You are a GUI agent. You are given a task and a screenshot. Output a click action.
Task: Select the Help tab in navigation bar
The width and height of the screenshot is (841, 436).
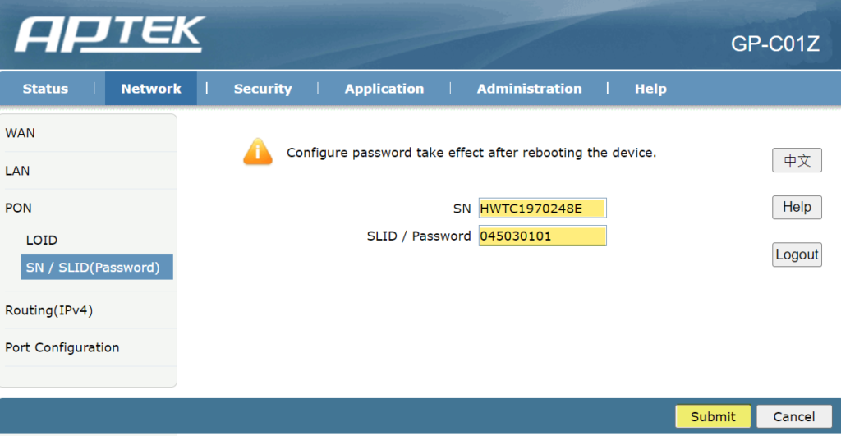(650, 89)
